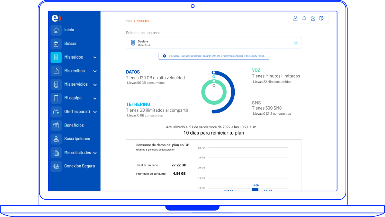This screenshot has height=217, width=385.
Task: Expand the Mis servicios submenu chevron
Action: pos(95,85)
